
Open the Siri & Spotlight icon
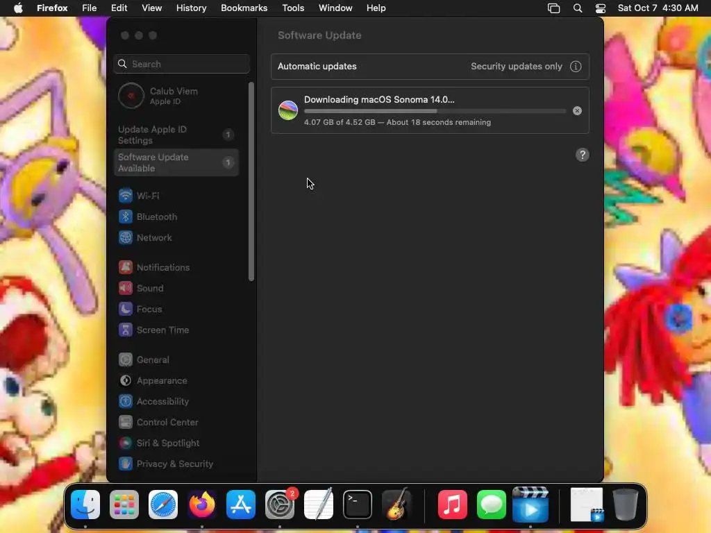pyautogui.click(x=126, y=443)
